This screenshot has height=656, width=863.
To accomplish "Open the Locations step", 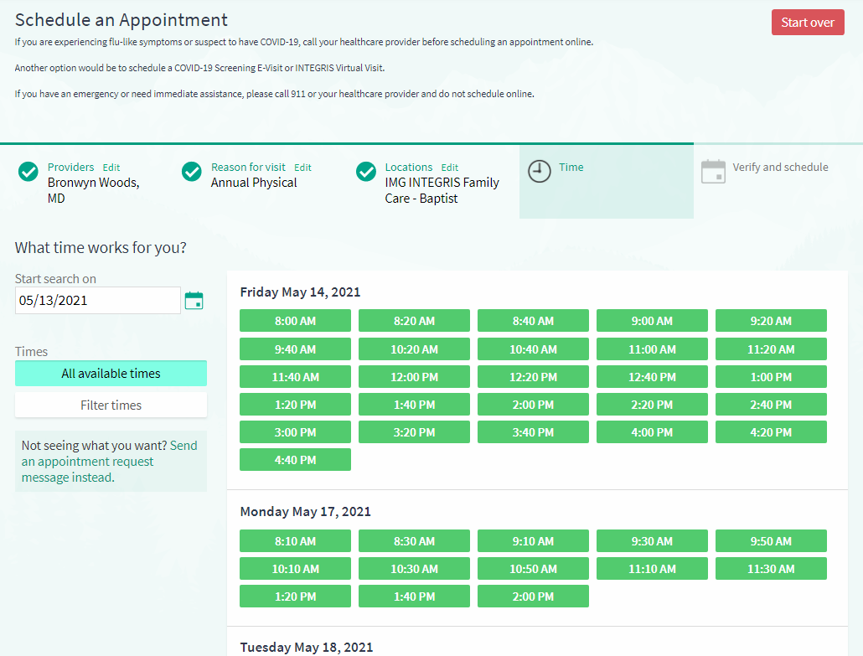I will click(x=408, y=167).
